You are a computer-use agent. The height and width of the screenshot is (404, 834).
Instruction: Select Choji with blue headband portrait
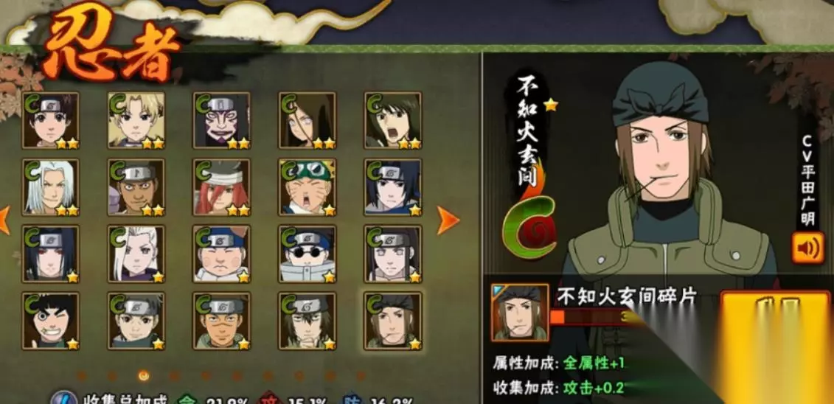click(222, 254)
